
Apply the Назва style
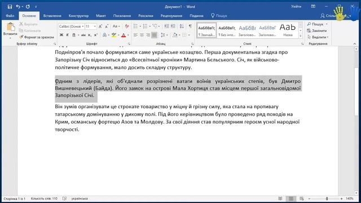tap(288, 30)
